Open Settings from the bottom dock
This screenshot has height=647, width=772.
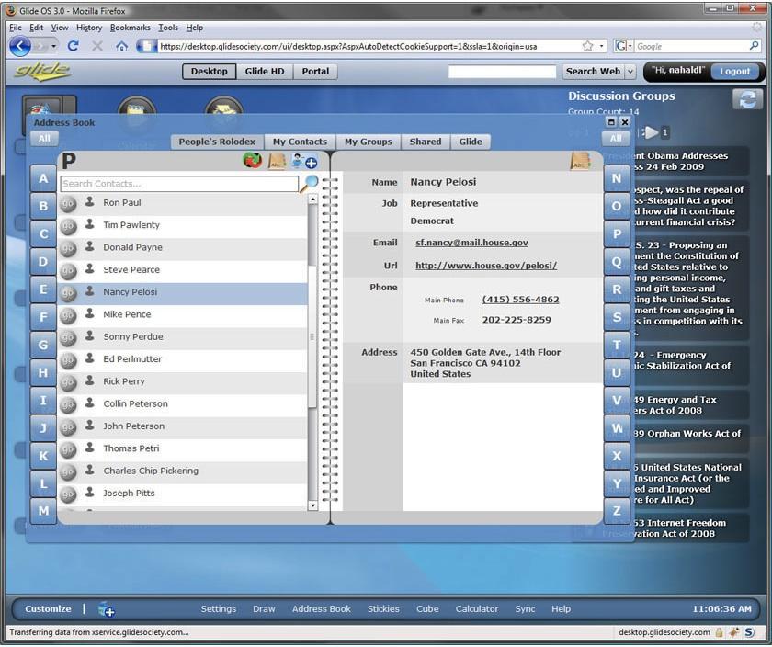point(218,609)
